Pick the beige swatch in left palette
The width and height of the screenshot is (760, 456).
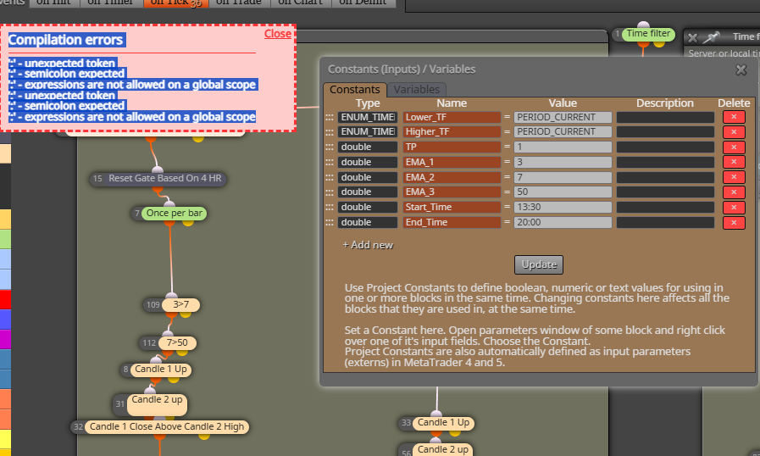pos(5,153)
